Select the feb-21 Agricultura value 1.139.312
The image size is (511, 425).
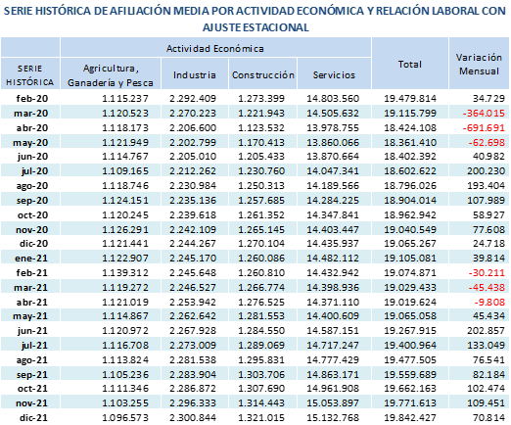125,272
